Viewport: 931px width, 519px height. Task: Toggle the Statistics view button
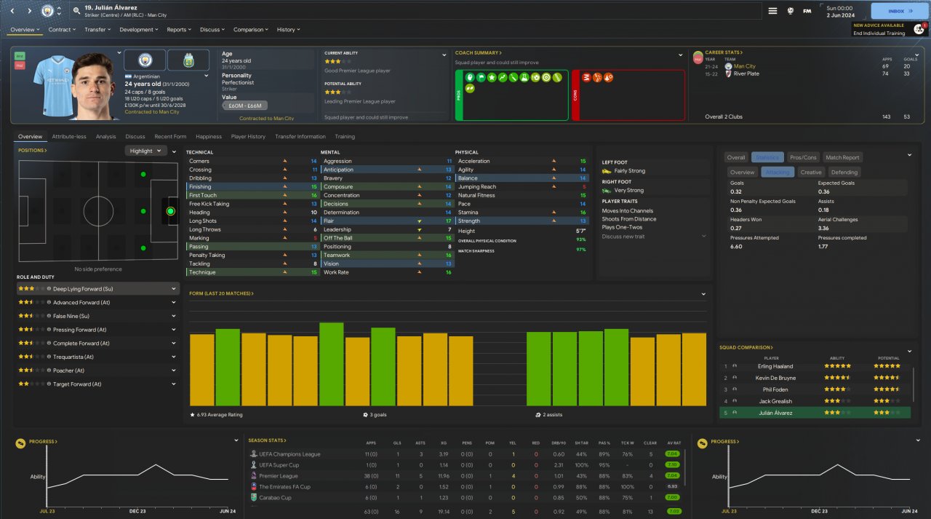pyautogui.click(x=767, y=157)
